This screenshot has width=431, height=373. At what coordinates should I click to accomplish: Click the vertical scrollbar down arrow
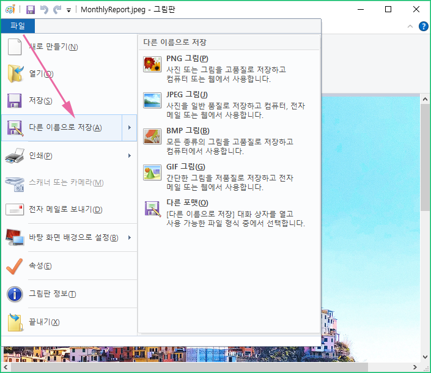coord(425,357)
